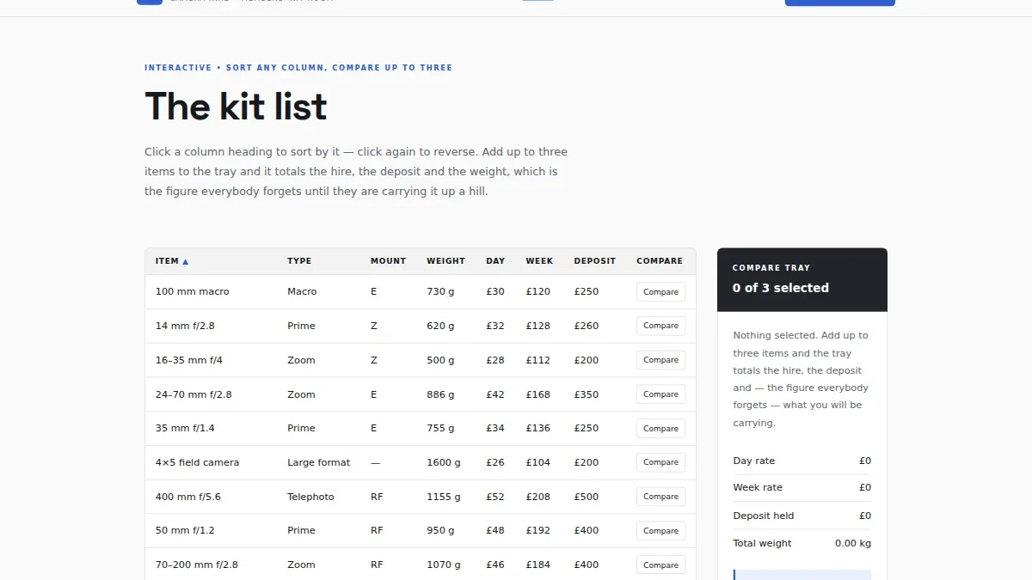Click the '730 g' weight cell
This screenshot has width=1032, height=580.
tap(440, 292)
